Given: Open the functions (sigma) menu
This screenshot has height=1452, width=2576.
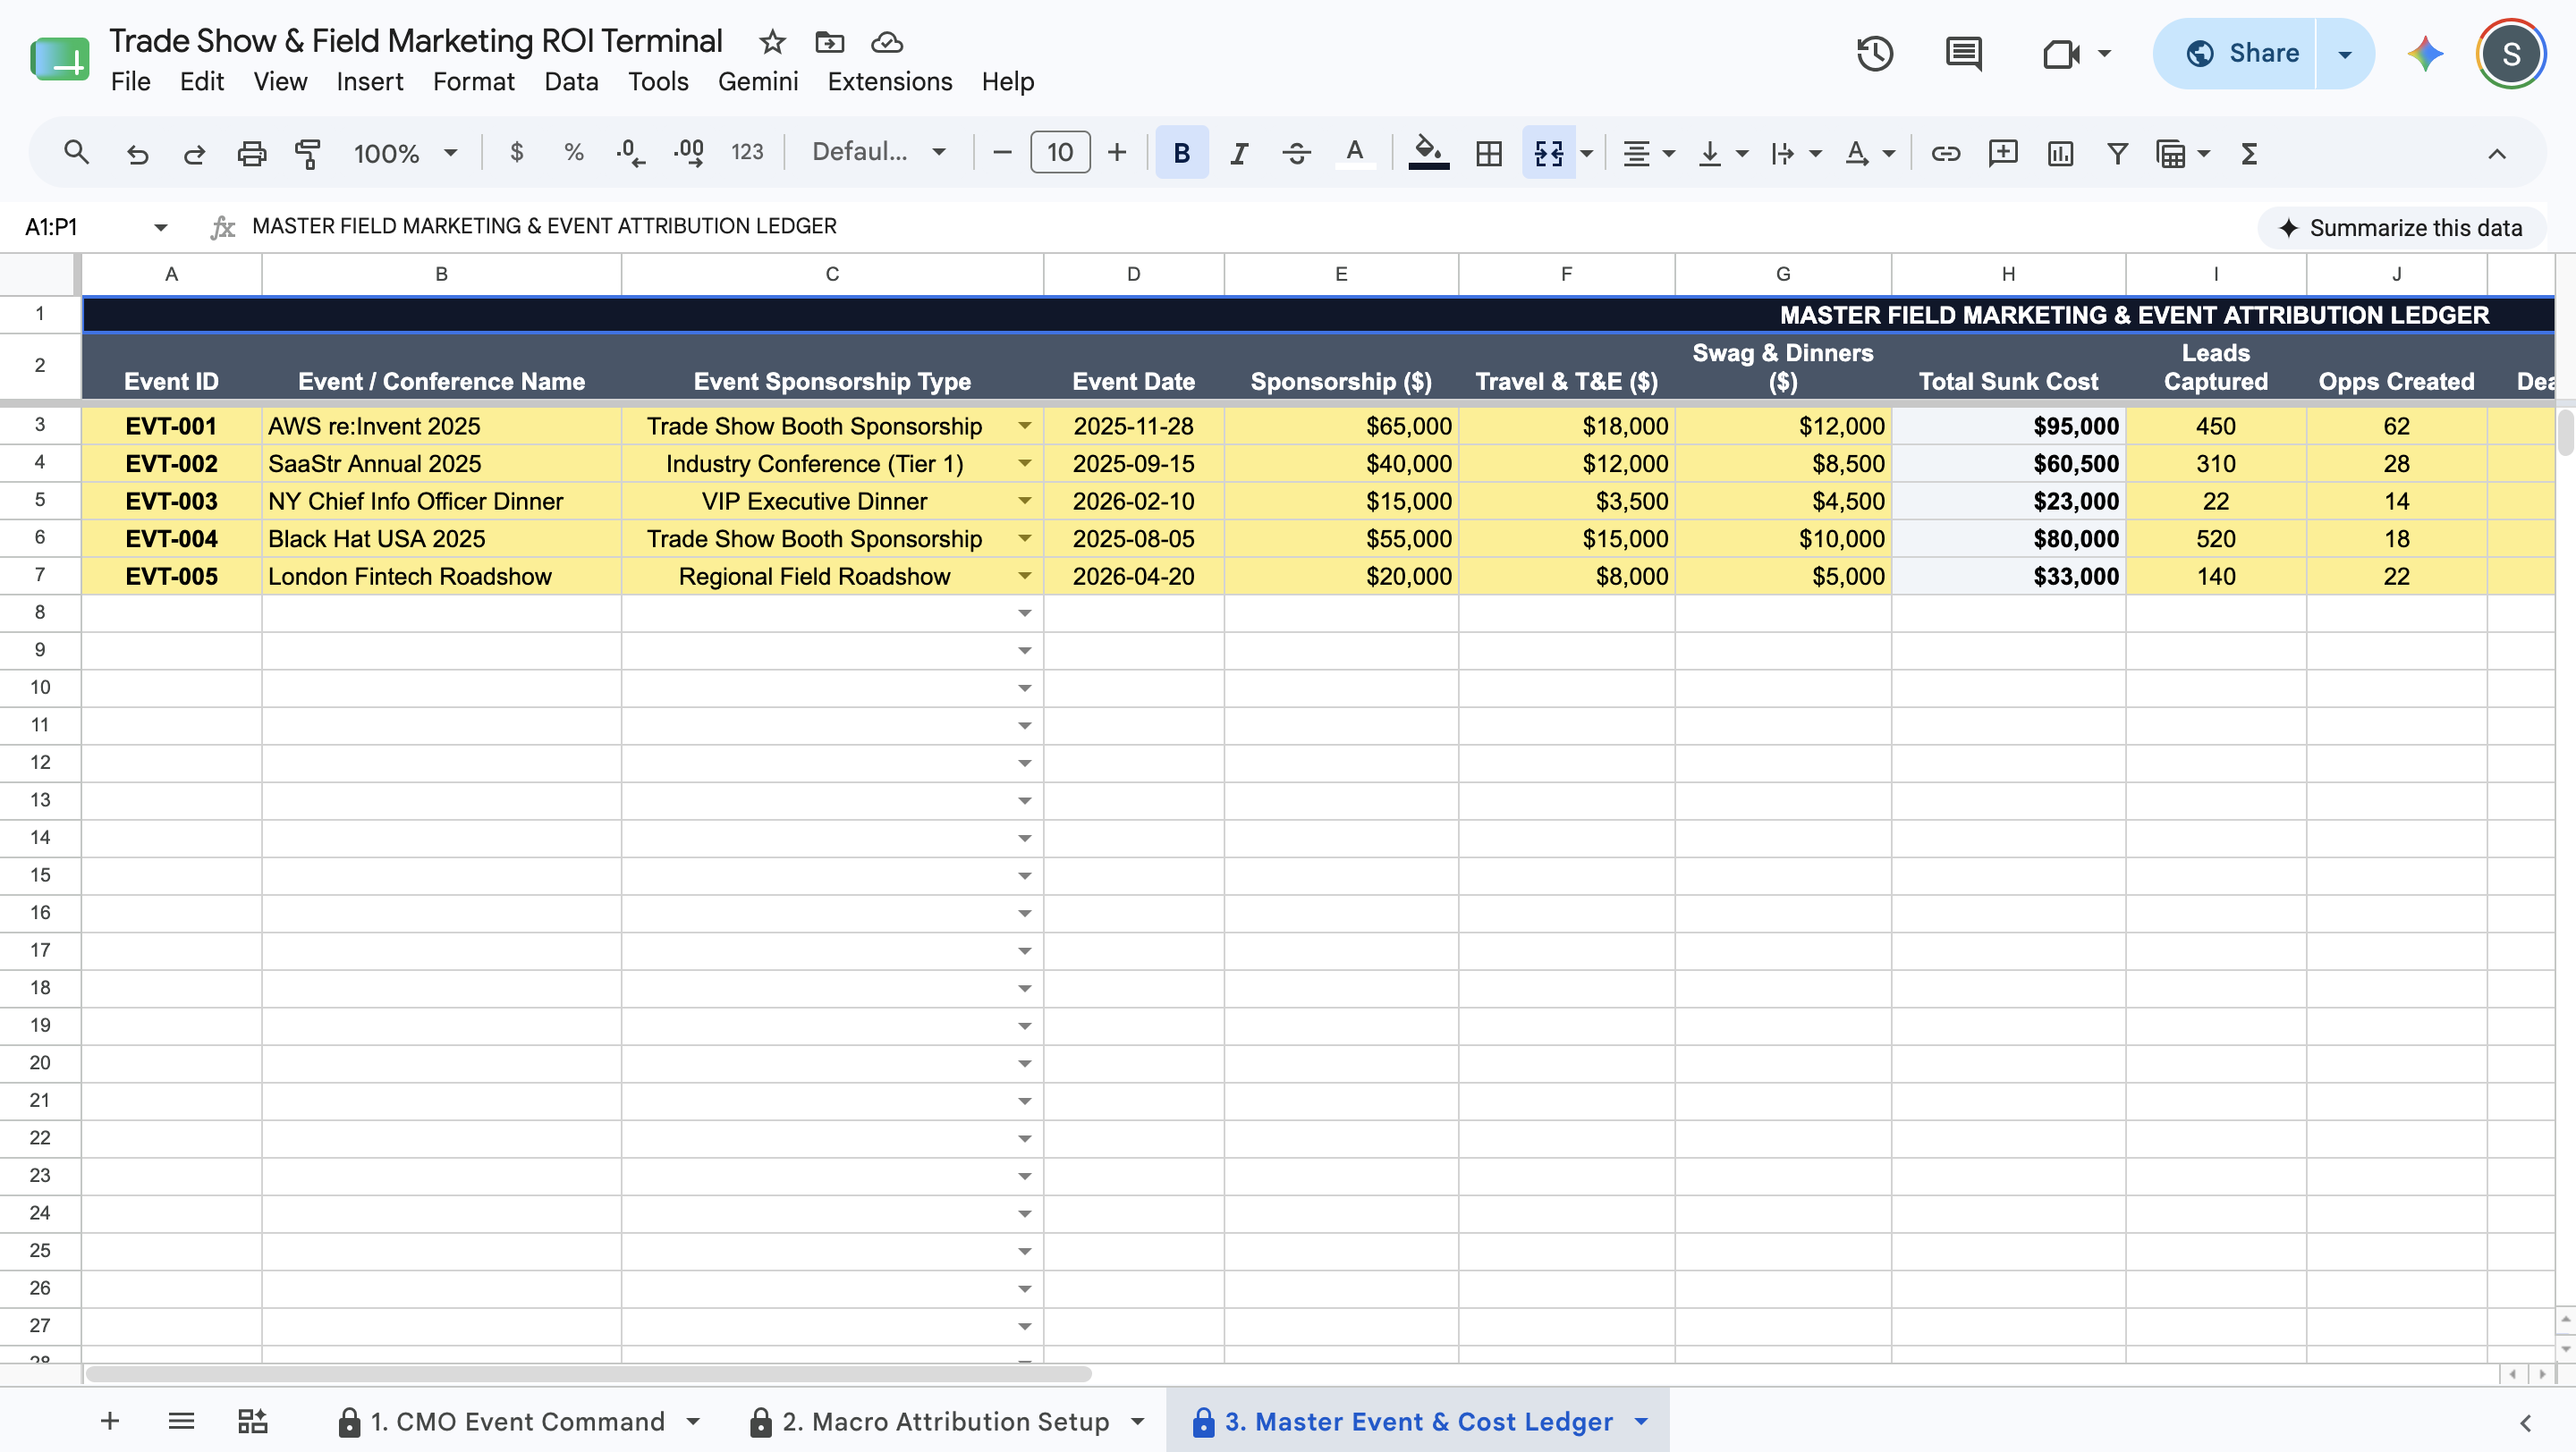Looking at the screenshot, I should pos(2249,153).
